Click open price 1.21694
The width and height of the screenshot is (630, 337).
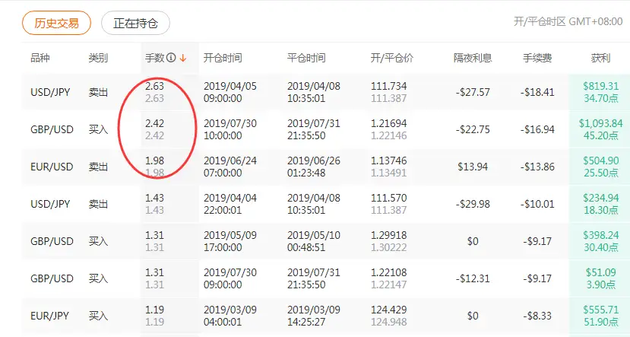388,123
